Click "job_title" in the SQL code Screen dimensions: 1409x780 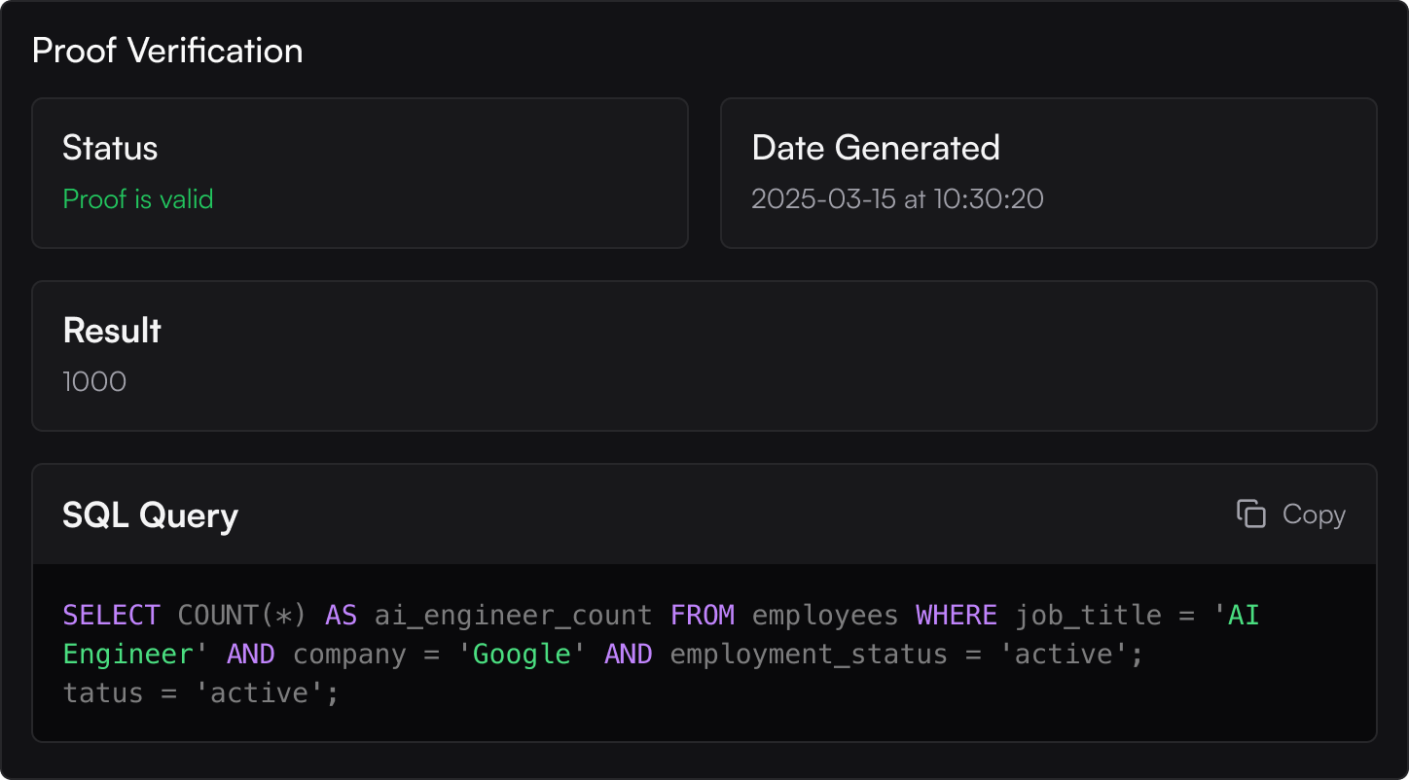[1088, 616]
